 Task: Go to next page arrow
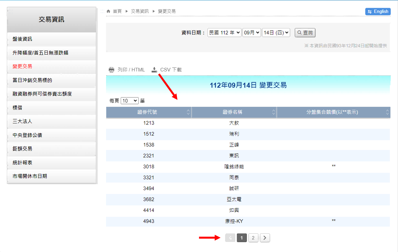coord(265,238)
